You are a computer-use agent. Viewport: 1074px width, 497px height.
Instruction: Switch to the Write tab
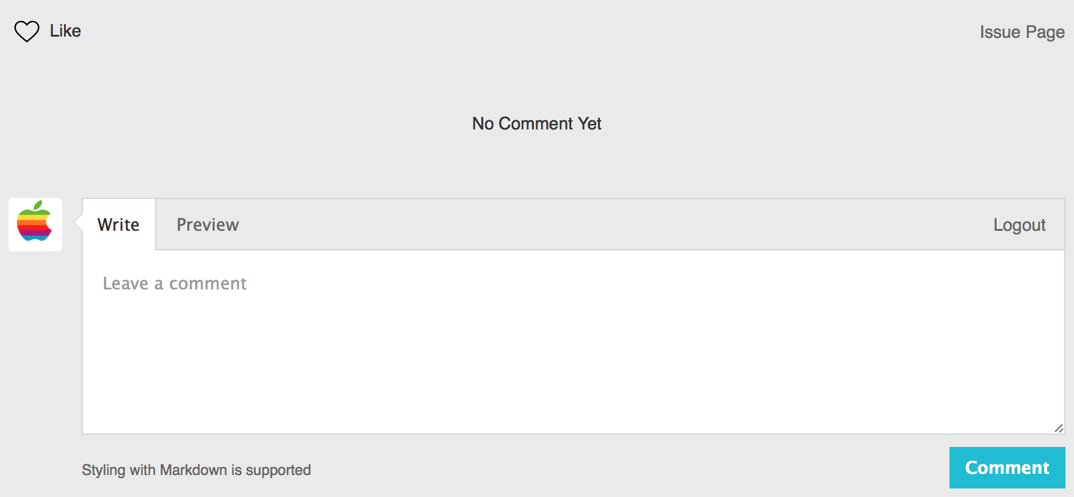[x=118, y=225]
